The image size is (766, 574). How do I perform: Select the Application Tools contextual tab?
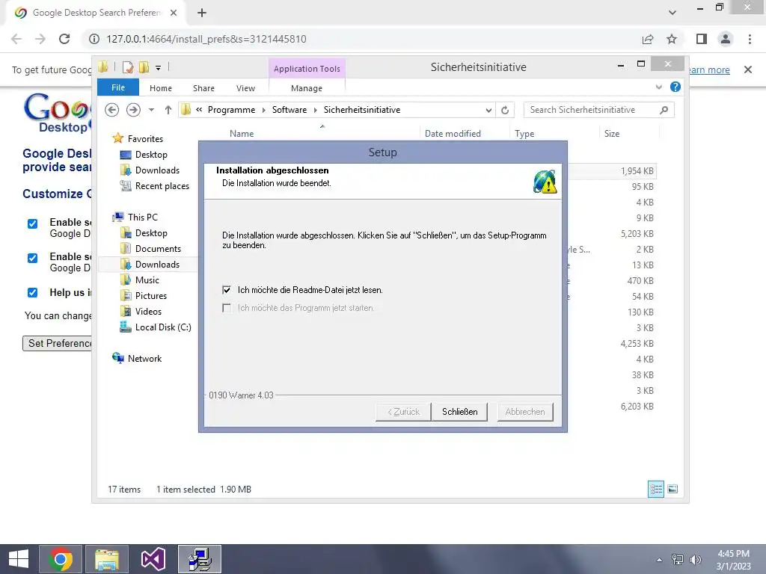(x=307, y=69)
